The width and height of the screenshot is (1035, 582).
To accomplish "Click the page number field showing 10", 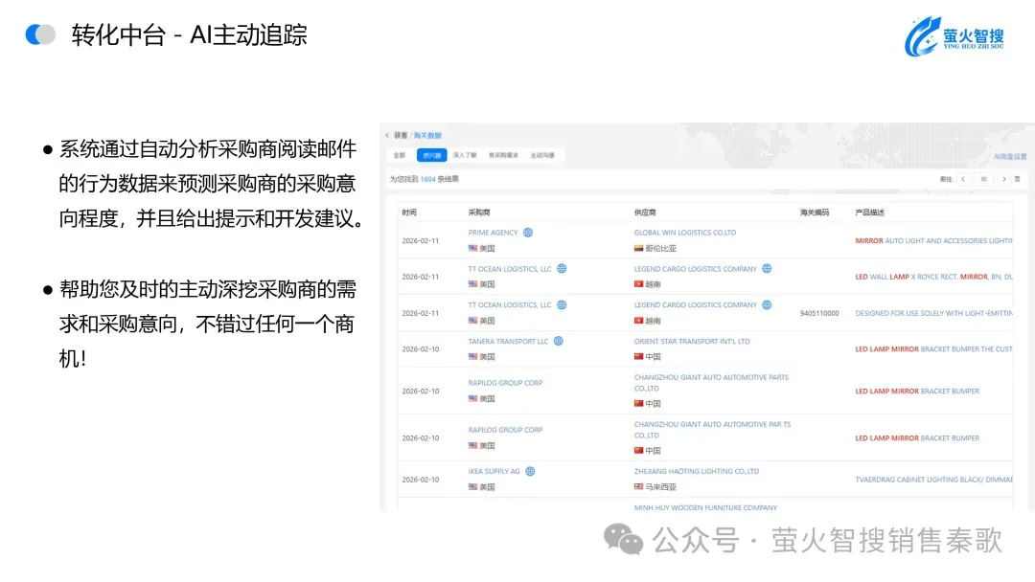I will coord(983,179).
